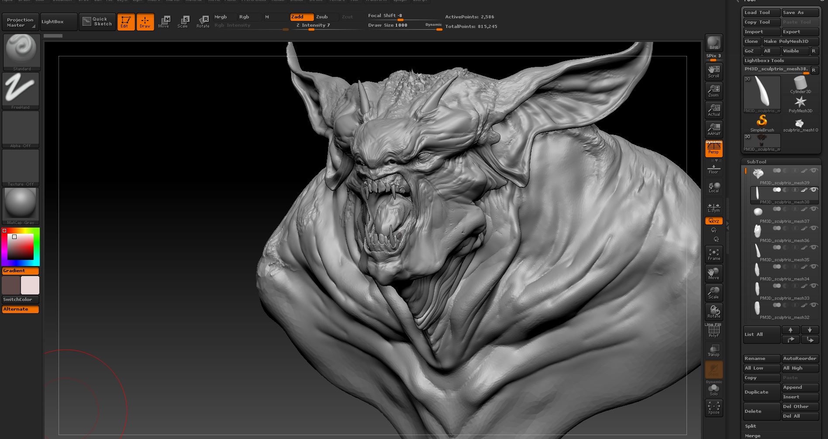The image size is (828, 439).
Task: Select the Move mode in top shelf
Action: coord(164,22)
